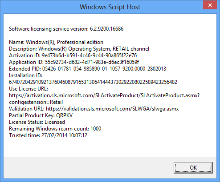Click the Use License URL label
This screenshot has width=220, height=182.
[x=29, y=89]
